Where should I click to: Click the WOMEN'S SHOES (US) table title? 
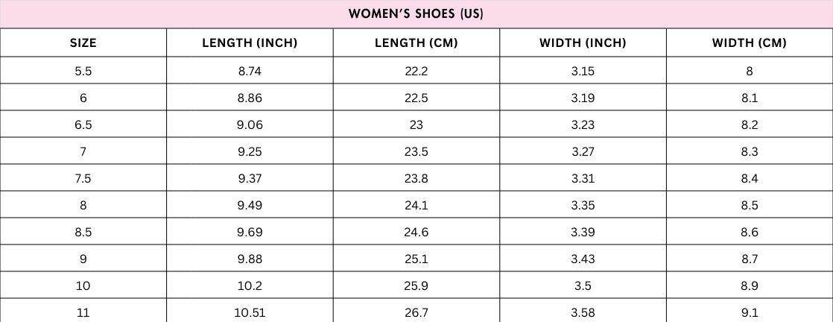pos(416,14)
